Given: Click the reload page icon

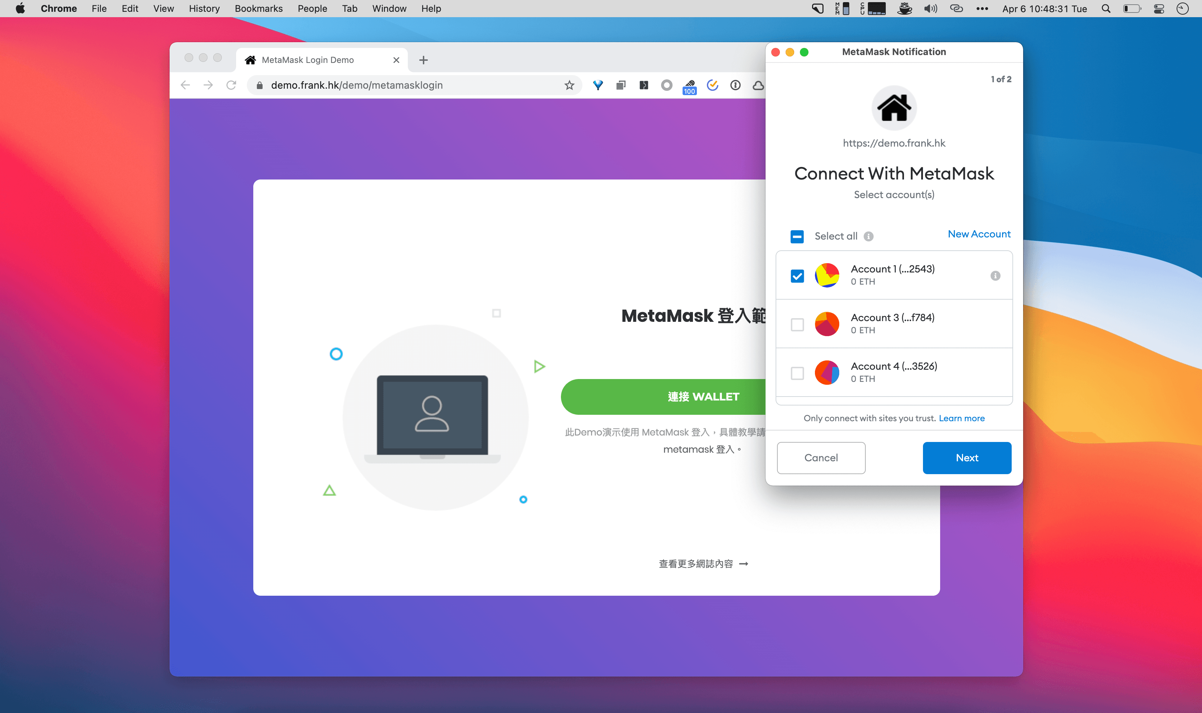Looking at the screenshot, I should tap(231, 85).
